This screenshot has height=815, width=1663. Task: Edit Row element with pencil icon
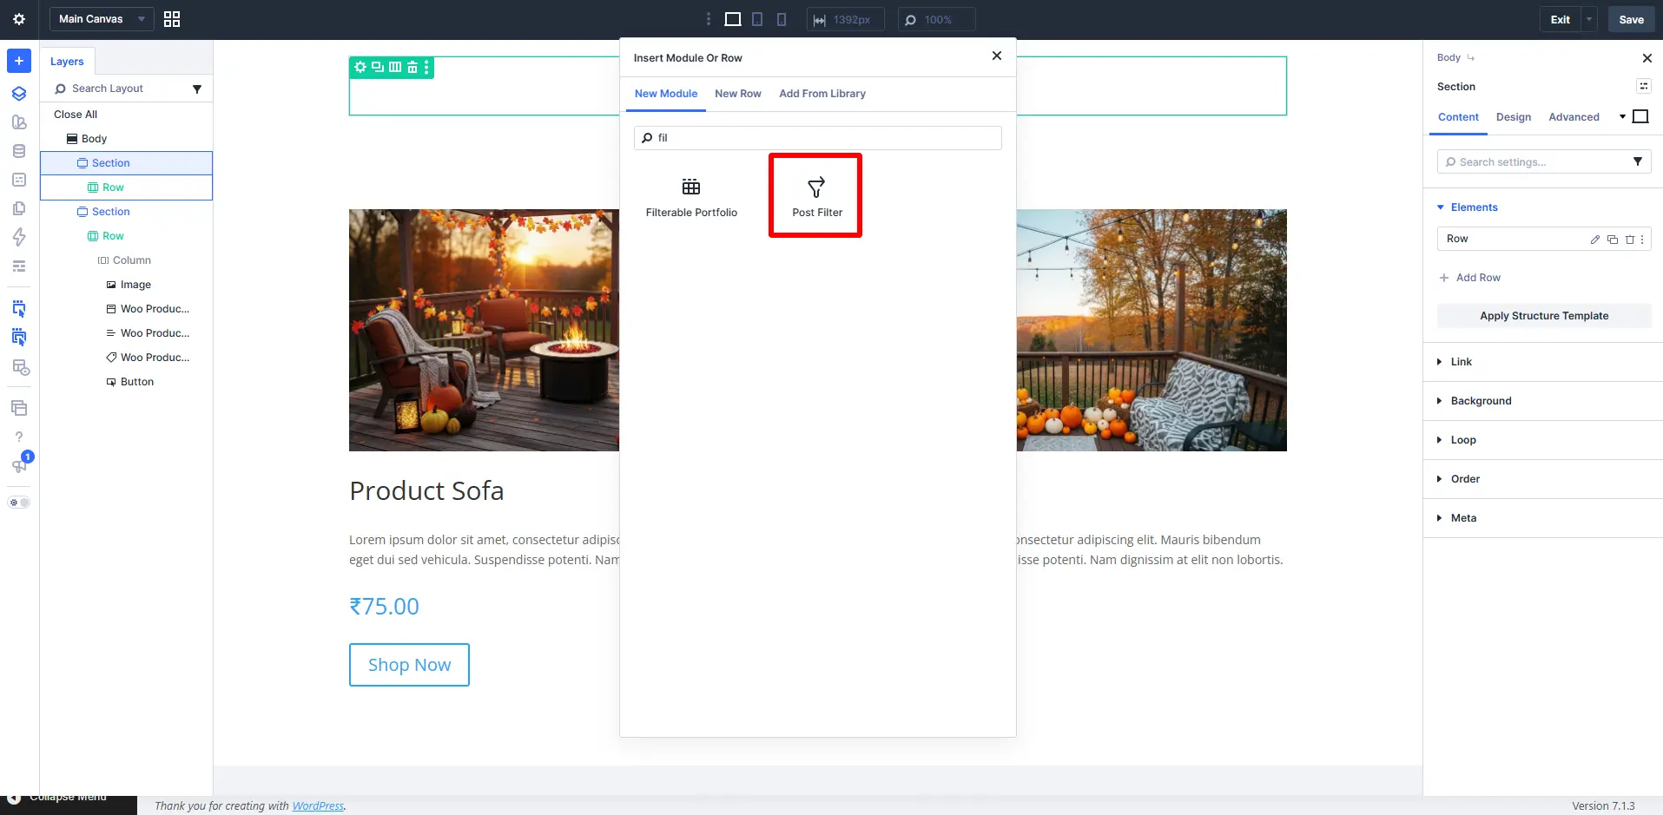pyautogui.click(x=1595, y=240)
